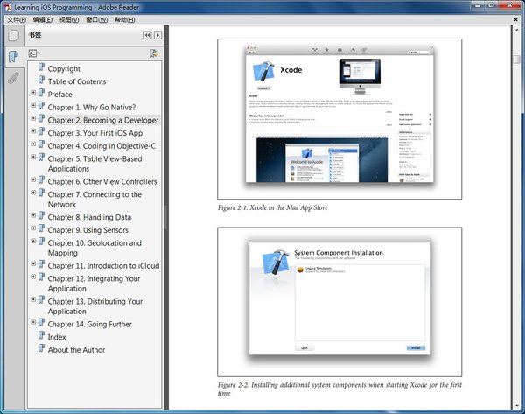Click the double-arrow collapse bookmarks icon

[147, 36]
